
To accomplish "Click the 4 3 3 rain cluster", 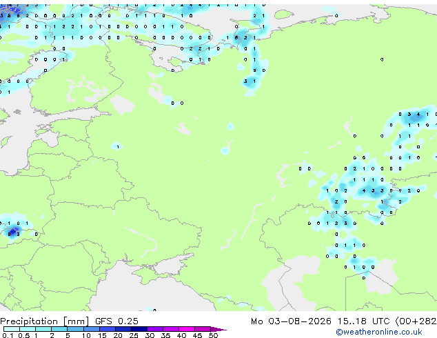I will (373, 191).
